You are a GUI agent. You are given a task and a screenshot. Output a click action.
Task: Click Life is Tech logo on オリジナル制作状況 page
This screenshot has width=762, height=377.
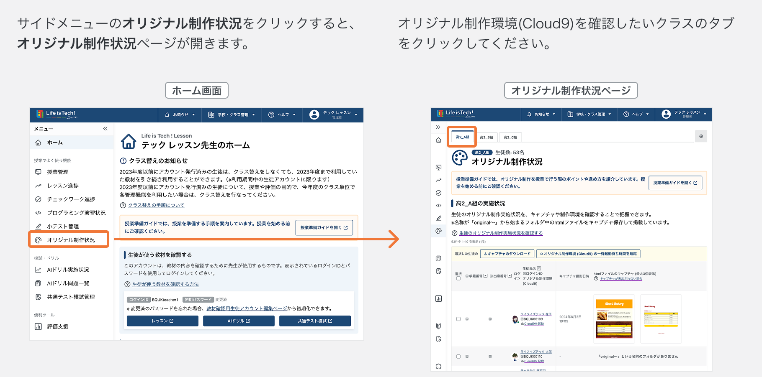pyautogui.click(x=456, y=114)
